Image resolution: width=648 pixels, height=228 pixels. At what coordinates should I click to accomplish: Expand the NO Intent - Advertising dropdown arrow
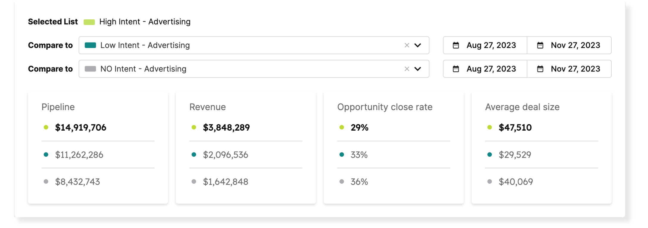(418, 69)
